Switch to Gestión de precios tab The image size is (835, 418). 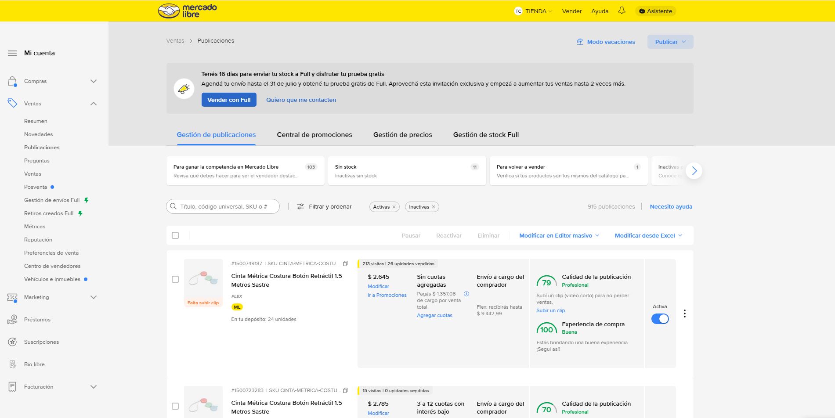pos(402,135)
